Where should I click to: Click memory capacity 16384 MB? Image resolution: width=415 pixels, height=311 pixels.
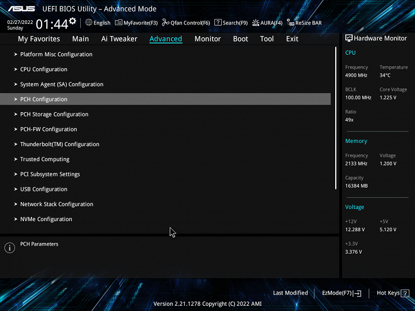click(356, 186)
